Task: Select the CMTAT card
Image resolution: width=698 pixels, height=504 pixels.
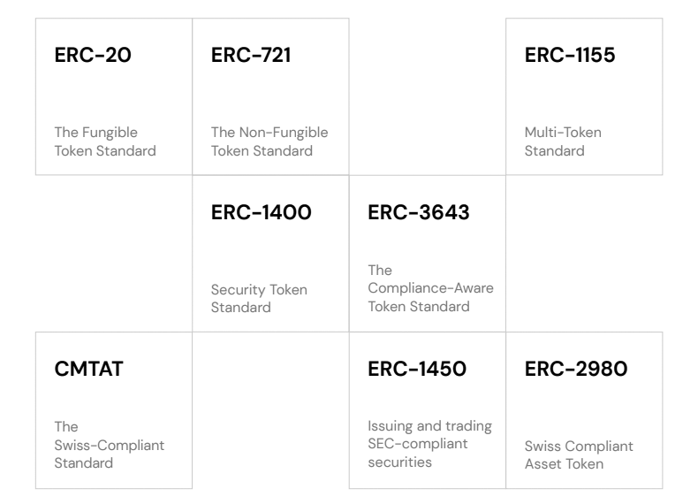Action: point(114,410)
